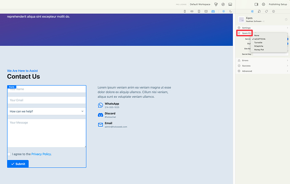Click the Errors warning triangle icon
290x184 pixels.
(239, 60)
